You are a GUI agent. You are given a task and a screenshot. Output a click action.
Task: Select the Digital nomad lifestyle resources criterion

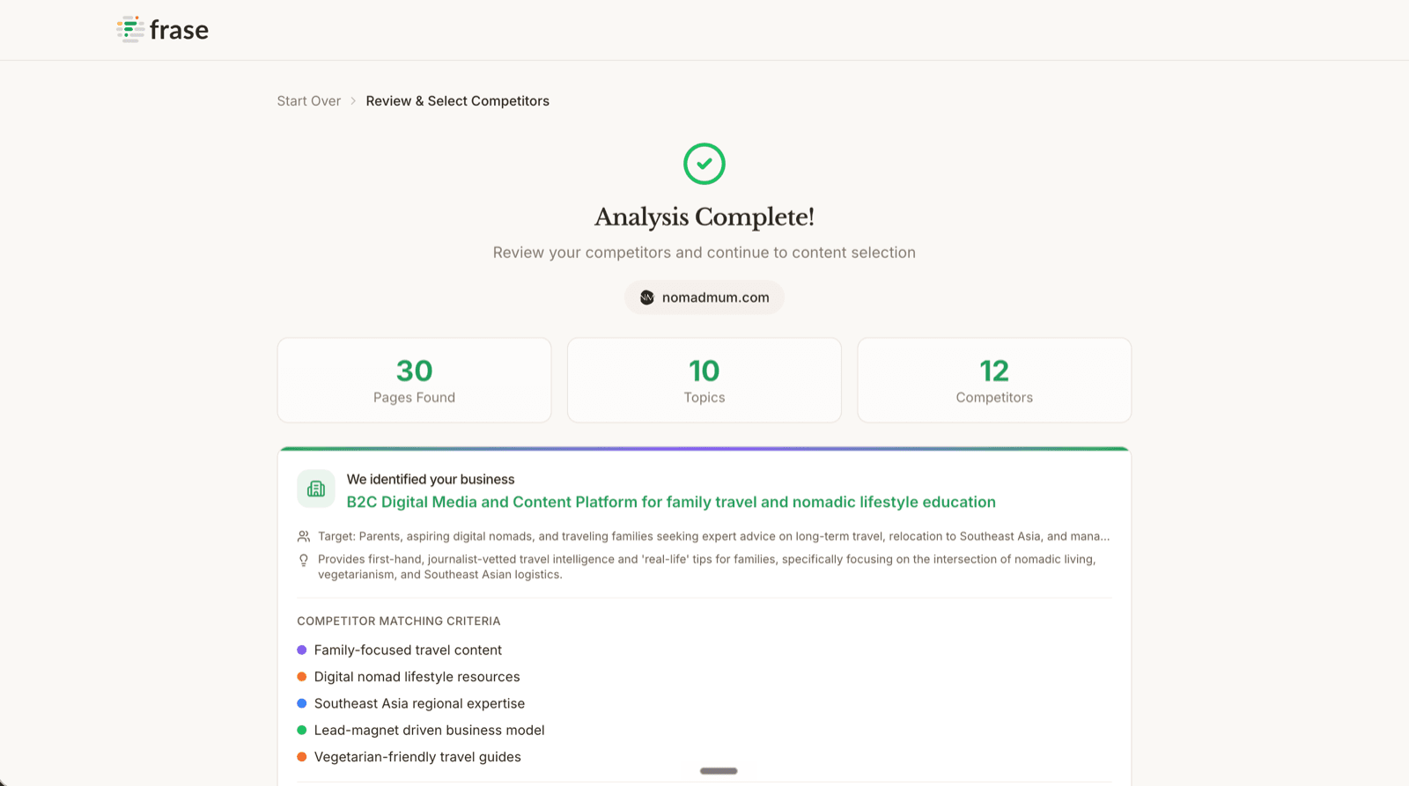pos(417,677)
